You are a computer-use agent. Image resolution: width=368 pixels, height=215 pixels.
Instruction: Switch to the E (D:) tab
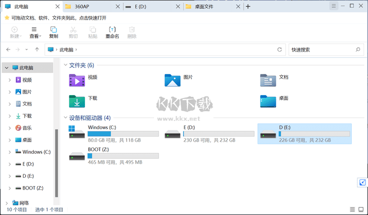[153, 6]
